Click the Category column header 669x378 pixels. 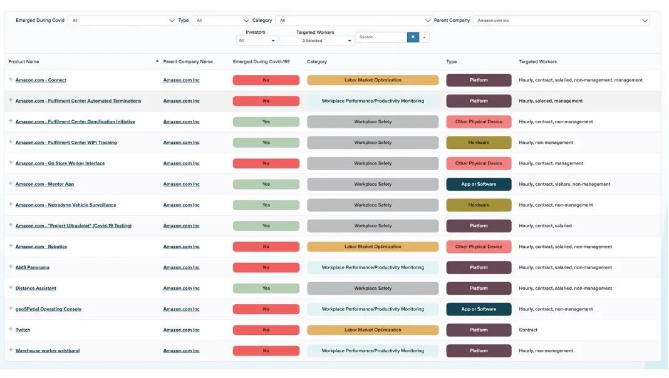pos(316,62)
